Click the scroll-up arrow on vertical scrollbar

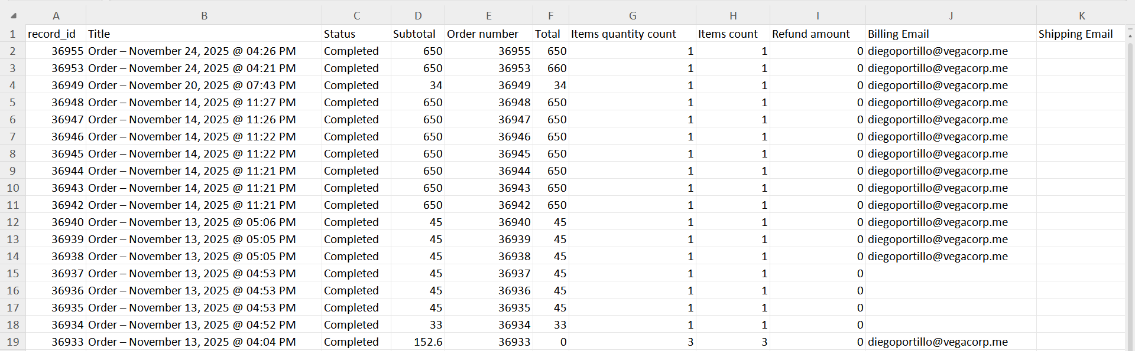pos(1130,34)
